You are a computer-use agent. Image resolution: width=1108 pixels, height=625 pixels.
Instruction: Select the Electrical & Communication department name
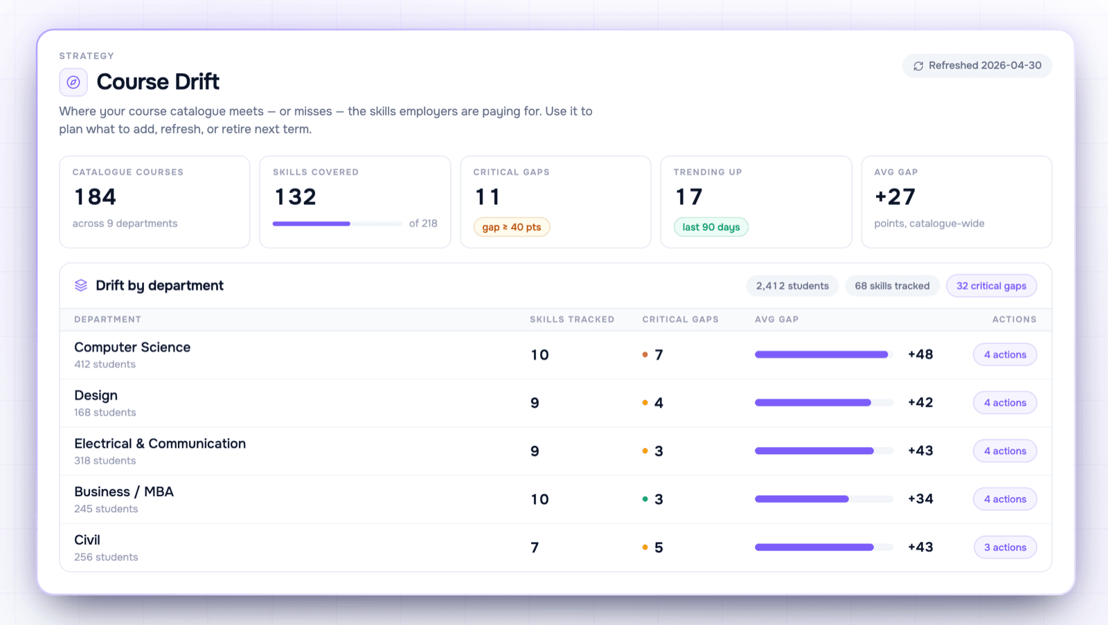(160, 444)
